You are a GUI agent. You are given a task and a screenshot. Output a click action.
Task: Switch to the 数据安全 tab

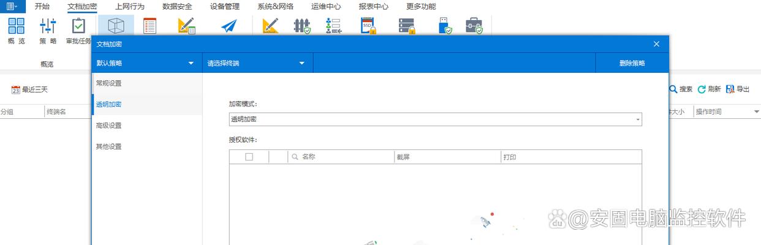point(178,6)
